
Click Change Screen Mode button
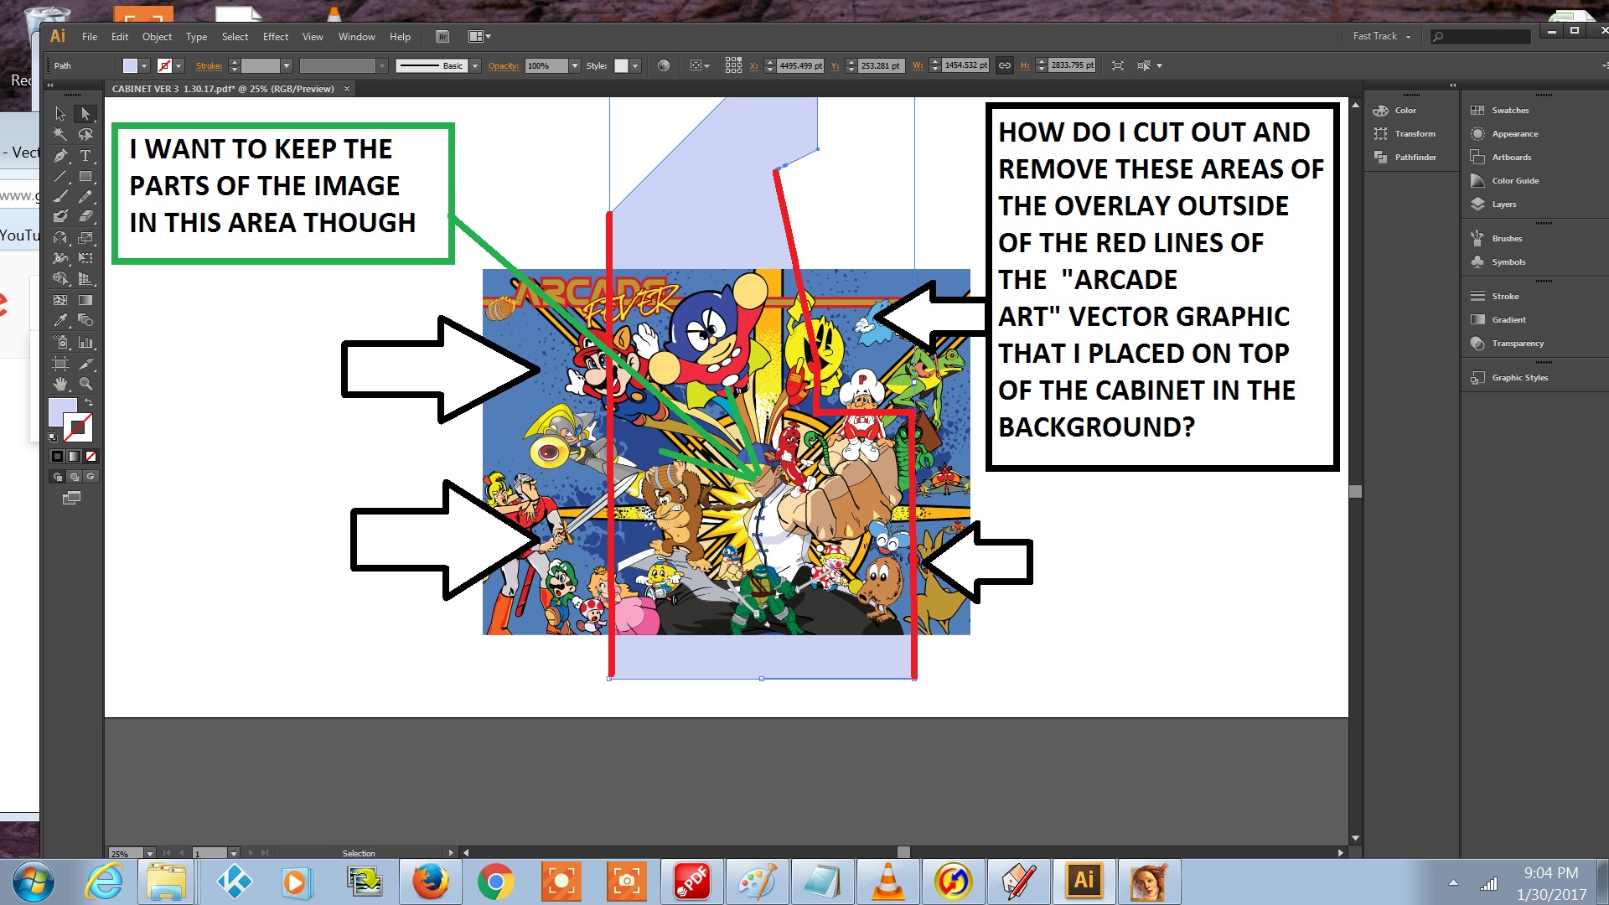[x=72, y=498]
